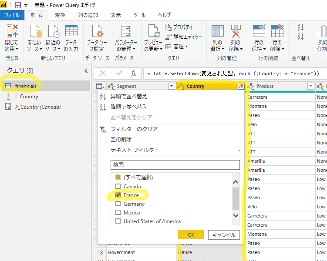The height and width of the screenshot is (261, 327).
Task: Click 列の削除 (Remove Columns) icon
Action: 236,31
